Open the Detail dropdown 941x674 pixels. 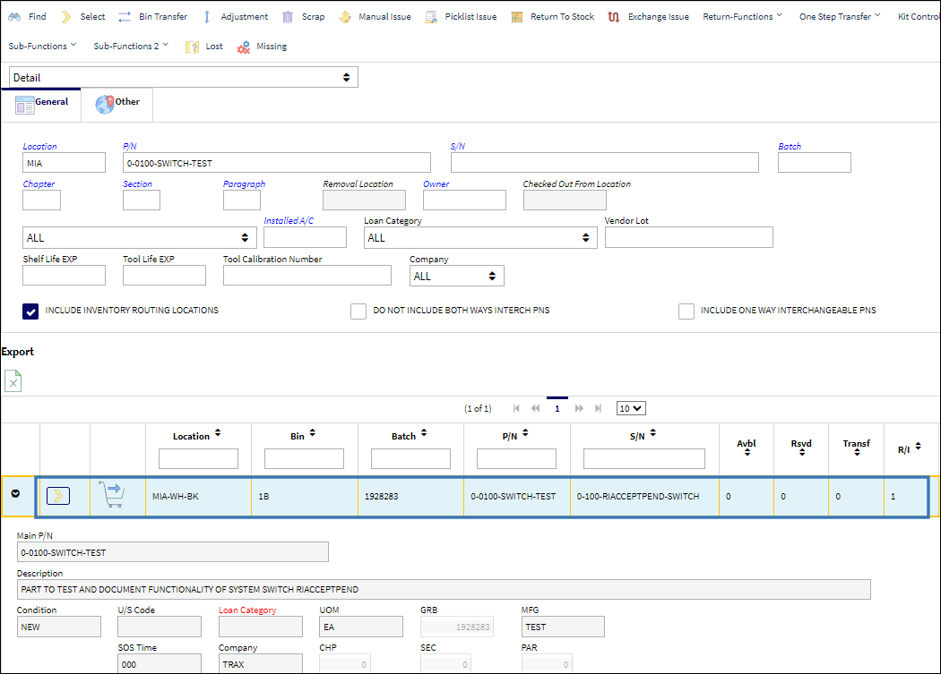click(x=184, y=77)
